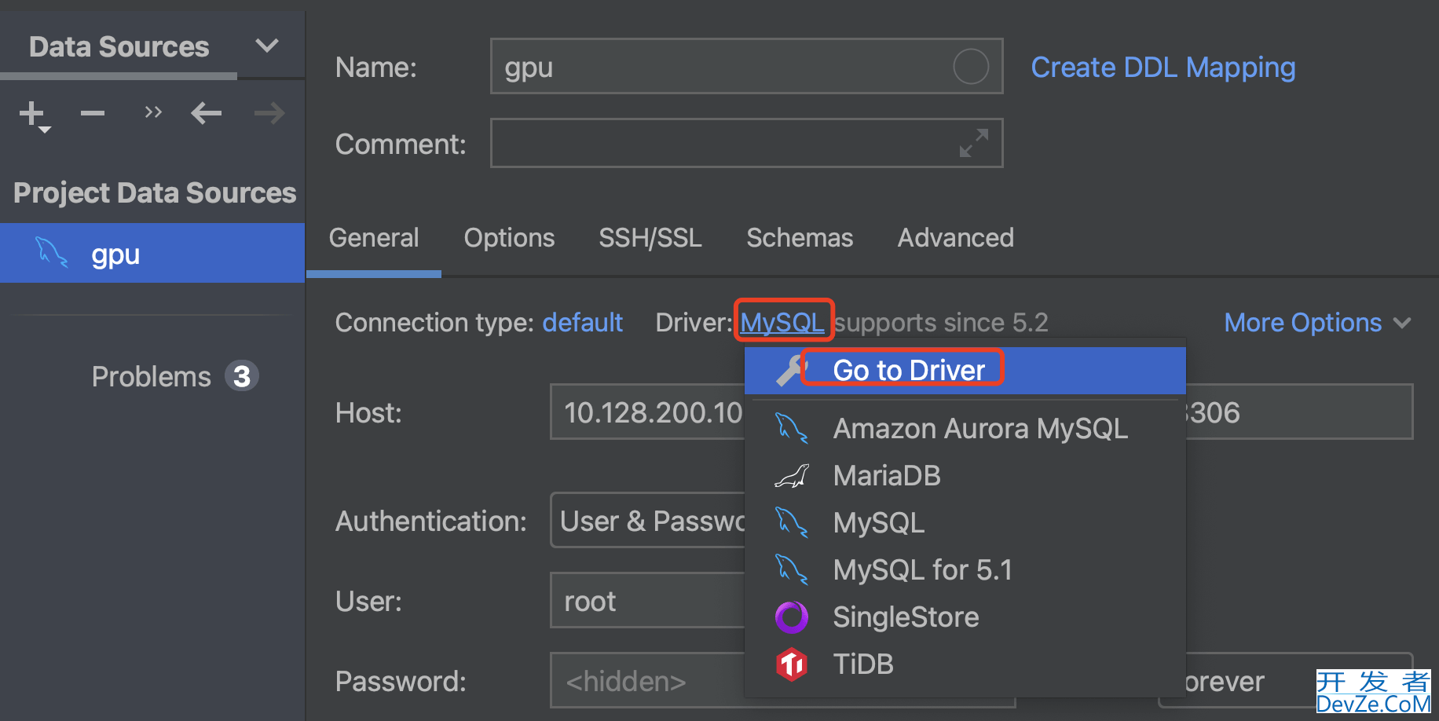Select gpu under Project Data Sources

152,253
